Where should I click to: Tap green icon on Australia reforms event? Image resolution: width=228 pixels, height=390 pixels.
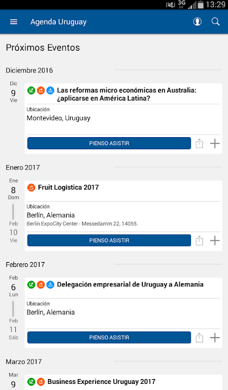click(x=31, y=90)
